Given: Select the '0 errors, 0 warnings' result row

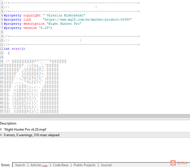Looking at the screenshot, I should pyautogui.click(x=95, y=135).
